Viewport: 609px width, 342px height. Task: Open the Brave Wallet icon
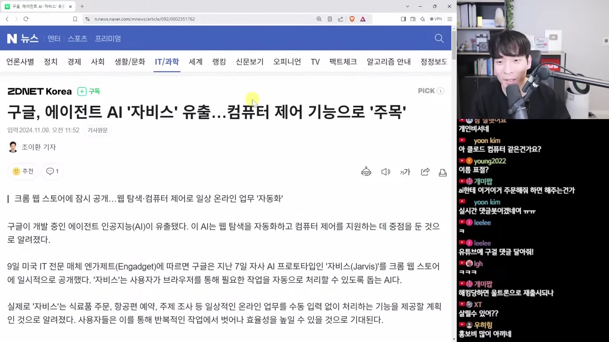coord(413,19)
